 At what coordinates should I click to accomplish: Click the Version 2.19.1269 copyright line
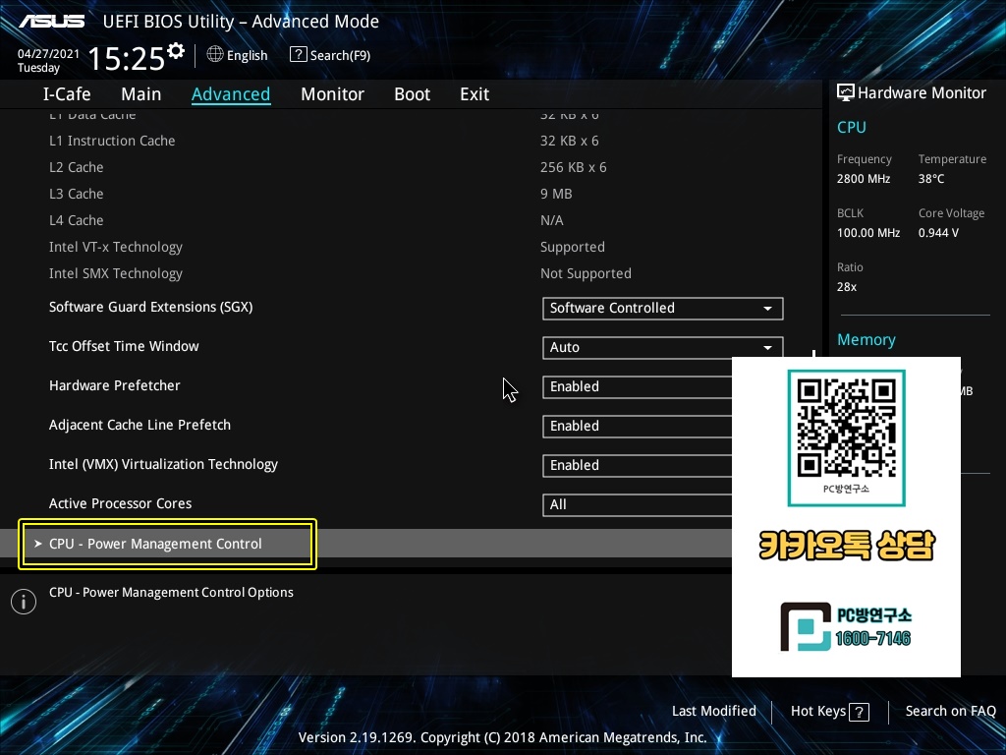pyautogui.click(x=502, y=737)
